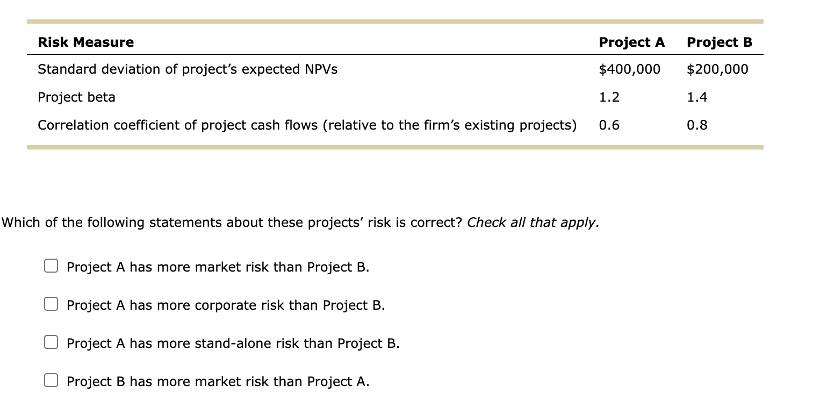The image size is (820, 399).
Task: Select the $400,000 value for Project A
Action: tap(631, 69)
